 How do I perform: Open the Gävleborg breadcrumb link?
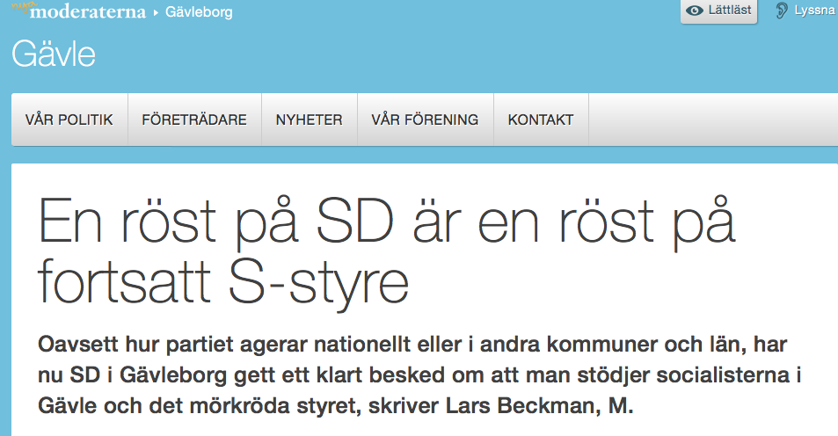click(x=199, y=11)
